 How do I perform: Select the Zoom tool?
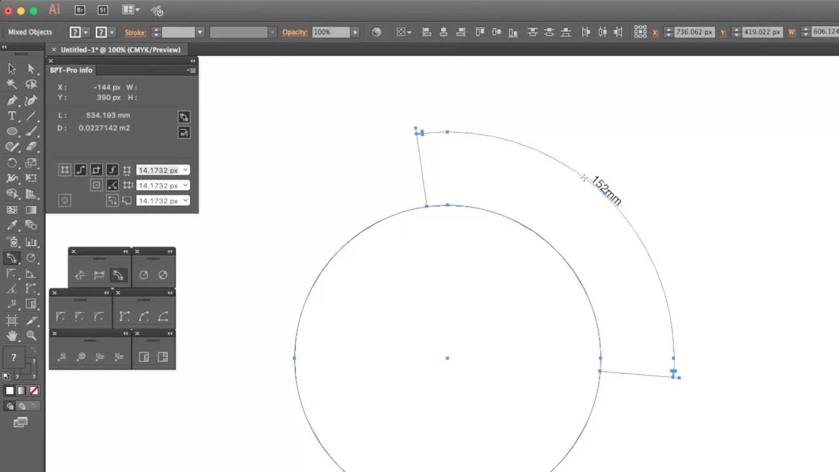point(31,336)
